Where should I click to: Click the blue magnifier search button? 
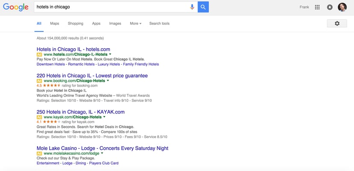pyautogui.click(x=203, y=7)
